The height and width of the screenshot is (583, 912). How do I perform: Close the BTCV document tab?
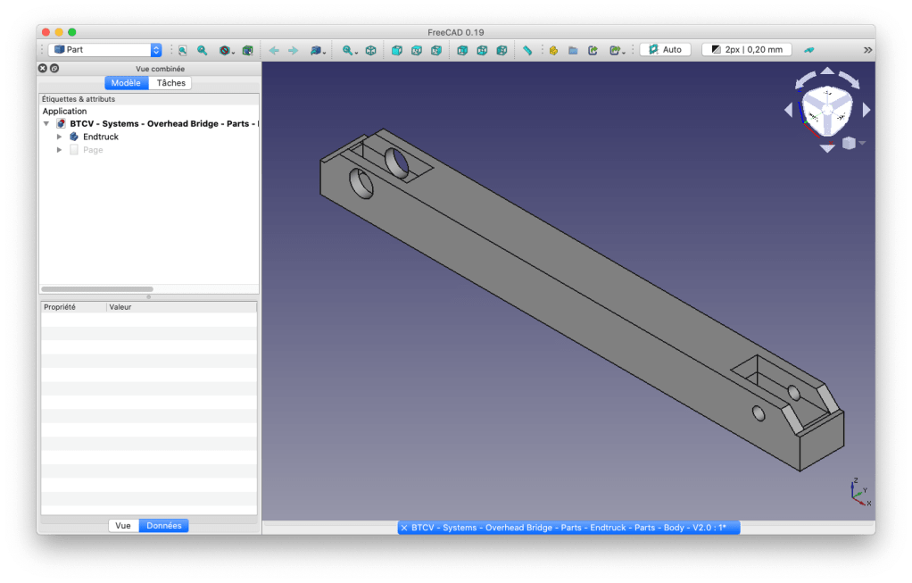click(x=404, y=528)
